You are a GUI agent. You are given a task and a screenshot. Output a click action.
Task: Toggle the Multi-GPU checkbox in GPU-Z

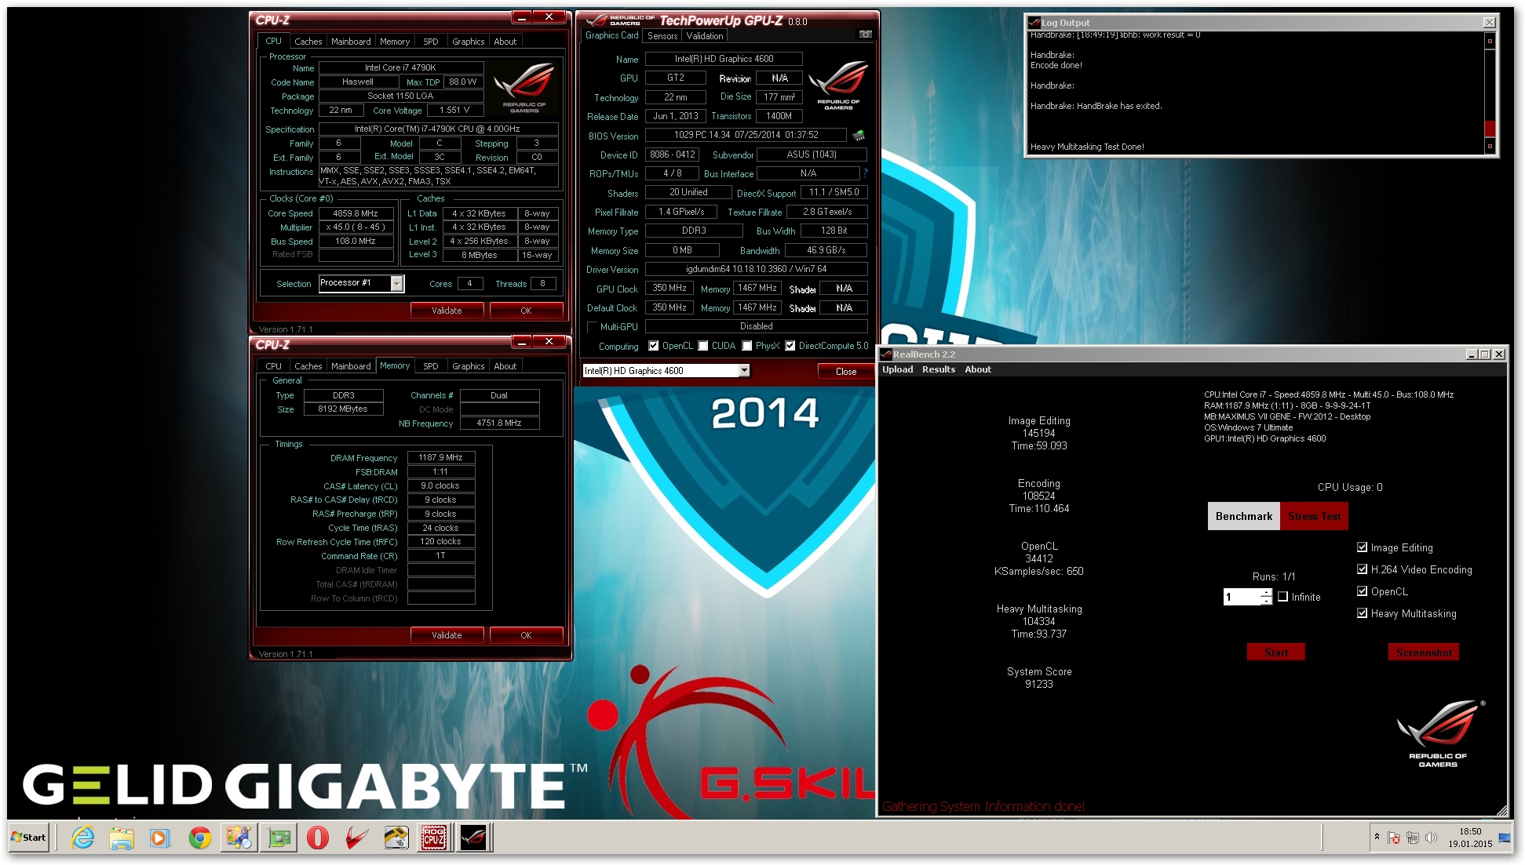coord(593,327)
